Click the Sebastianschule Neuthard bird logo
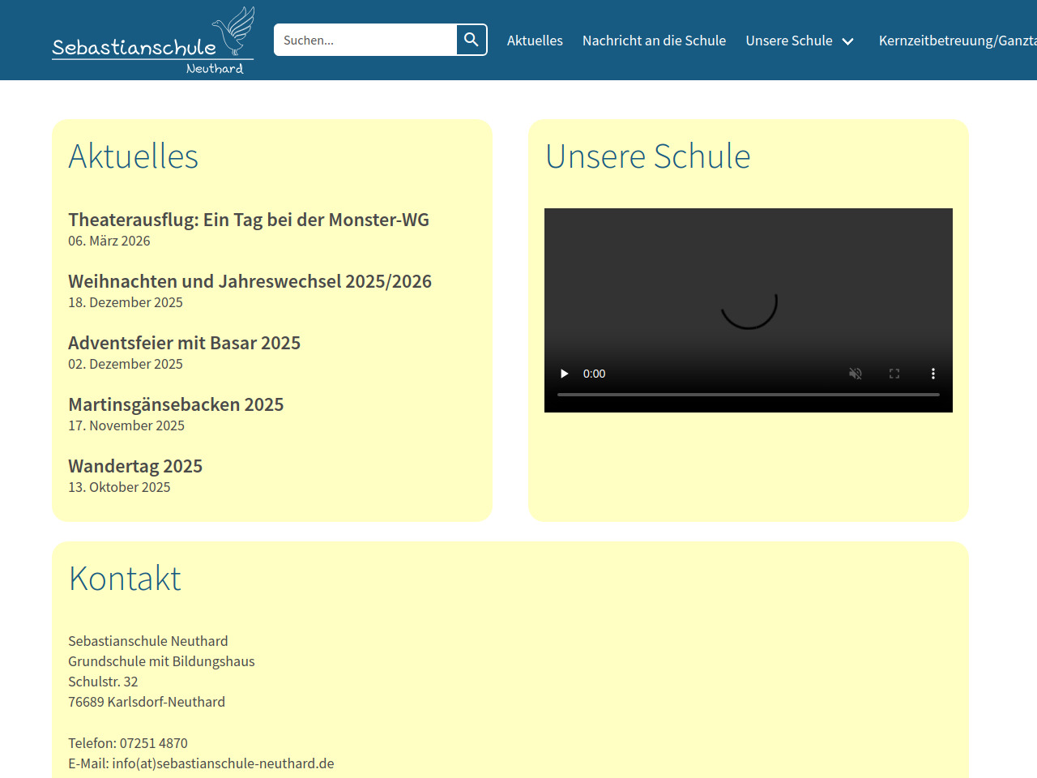Image resolution: width=1037 pixels, height=778 pixels. (153, 41)
